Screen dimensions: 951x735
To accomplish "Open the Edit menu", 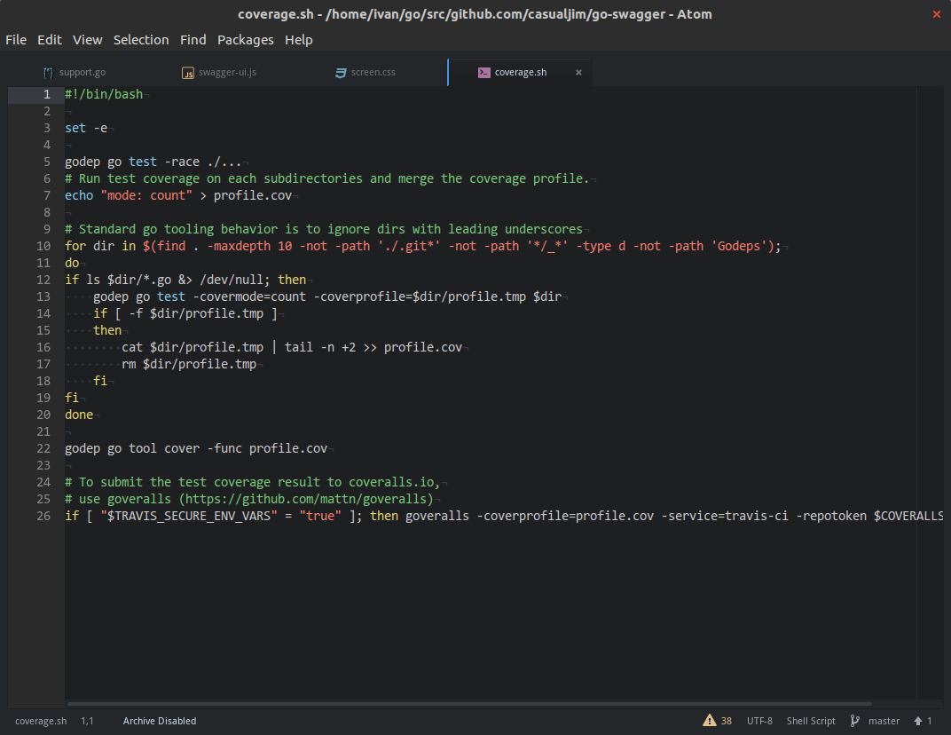I will (x=49, y=40).
